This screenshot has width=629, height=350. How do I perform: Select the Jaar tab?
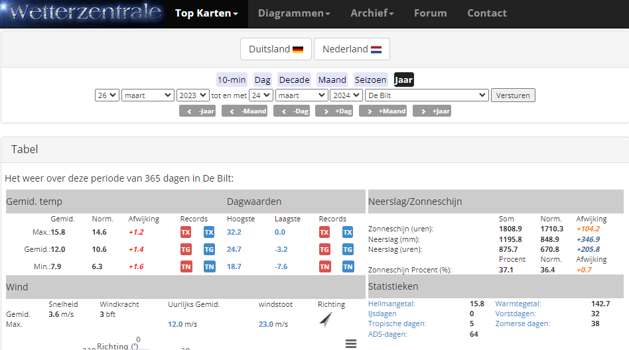point(403,80)
